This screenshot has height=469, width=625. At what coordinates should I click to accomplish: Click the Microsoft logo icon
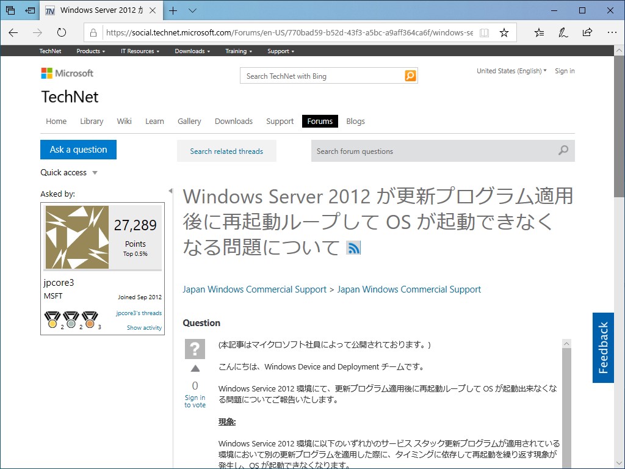[x=47, y=73]
